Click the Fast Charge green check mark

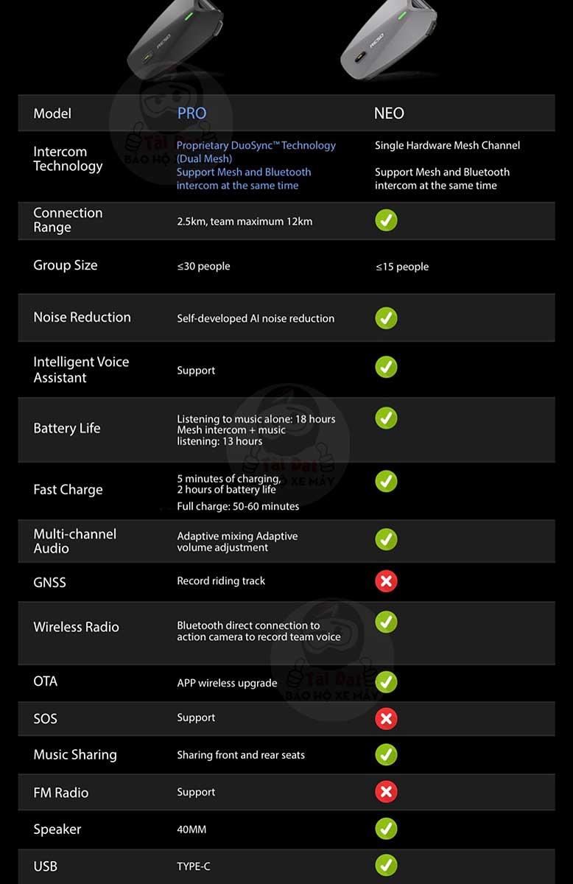(x=386, y=481)
